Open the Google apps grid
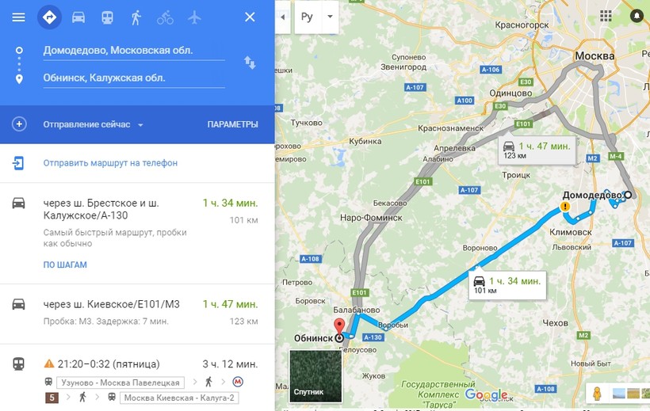Screen dimensions: 650x411 point(606,16)
